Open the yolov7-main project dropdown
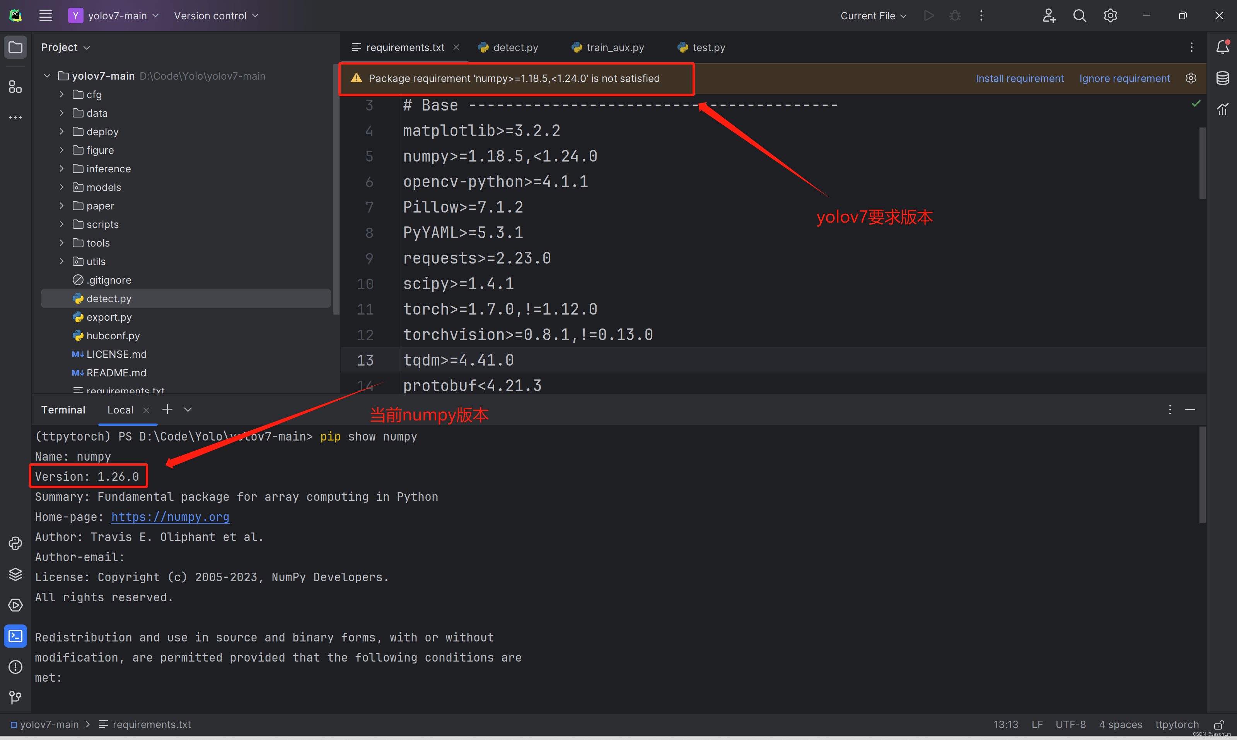Image resolution: width=1237 pixels, height=740 pixels. coord(114,15)
